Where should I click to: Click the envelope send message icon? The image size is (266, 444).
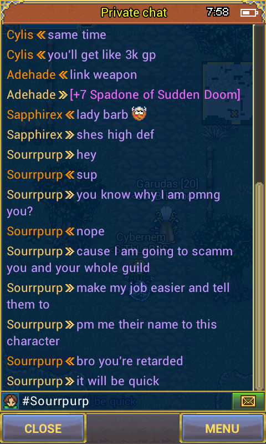click(x=248, y=401)
